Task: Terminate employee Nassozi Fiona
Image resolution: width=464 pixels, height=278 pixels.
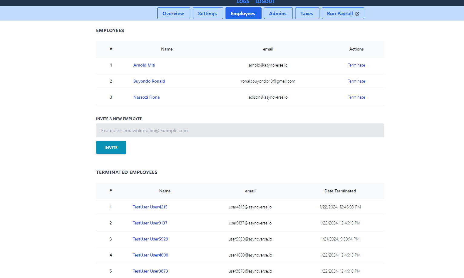Action: [356, 97]
